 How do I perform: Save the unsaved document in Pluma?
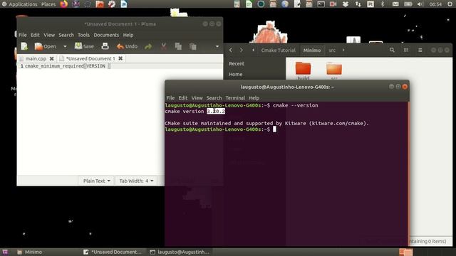click(x=84, y=46)
